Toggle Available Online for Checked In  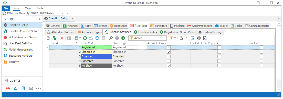(x=169, y=52)
